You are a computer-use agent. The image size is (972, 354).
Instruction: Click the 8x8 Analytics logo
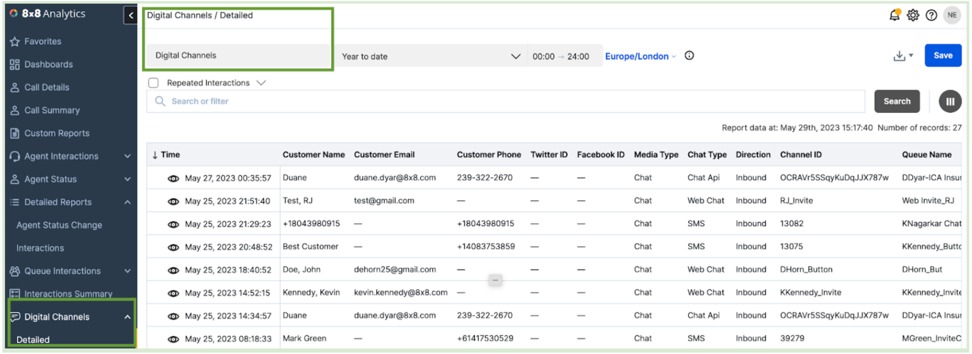[47, 14]
